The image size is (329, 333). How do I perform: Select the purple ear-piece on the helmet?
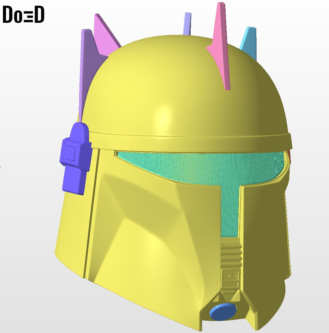click(76, 158)
